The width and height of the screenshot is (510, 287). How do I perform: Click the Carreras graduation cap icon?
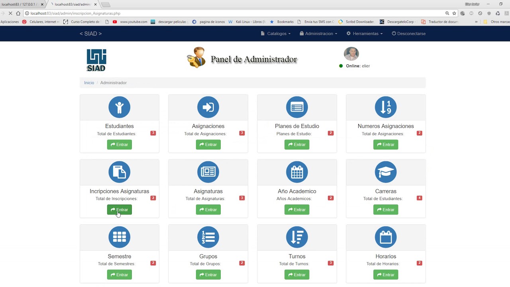click(x=386, y=172)
